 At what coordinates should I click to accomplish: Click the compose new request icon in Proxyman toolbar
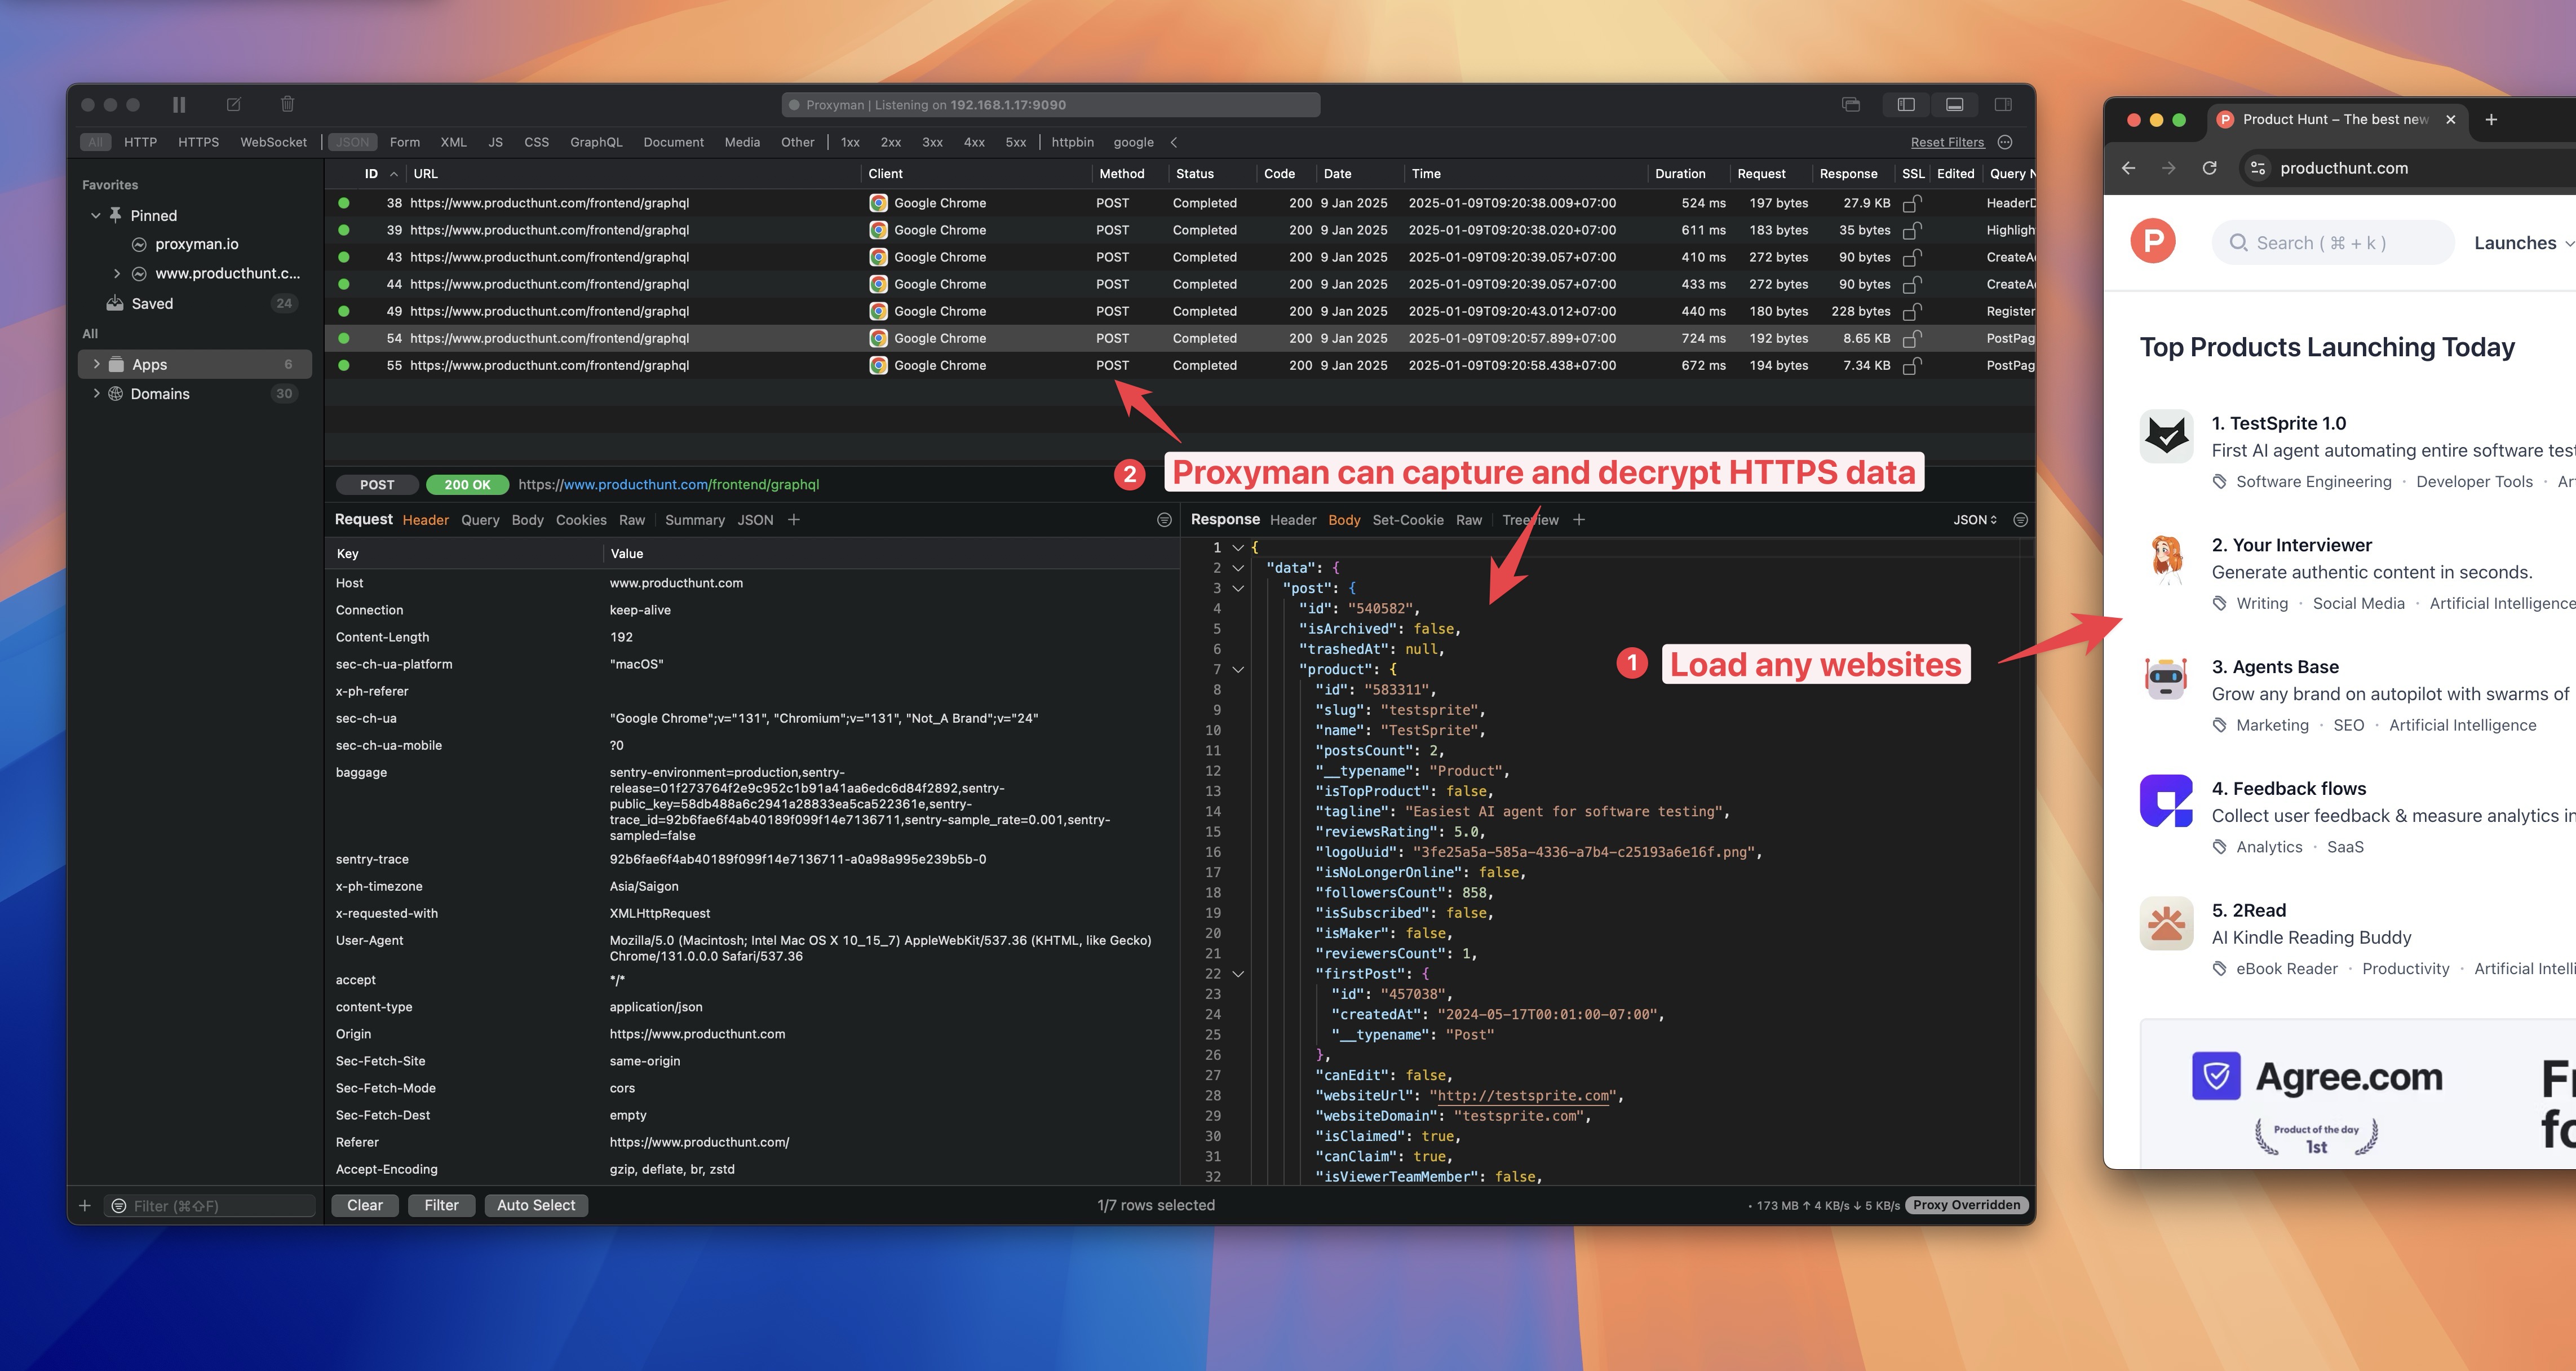tap(234, 104)
